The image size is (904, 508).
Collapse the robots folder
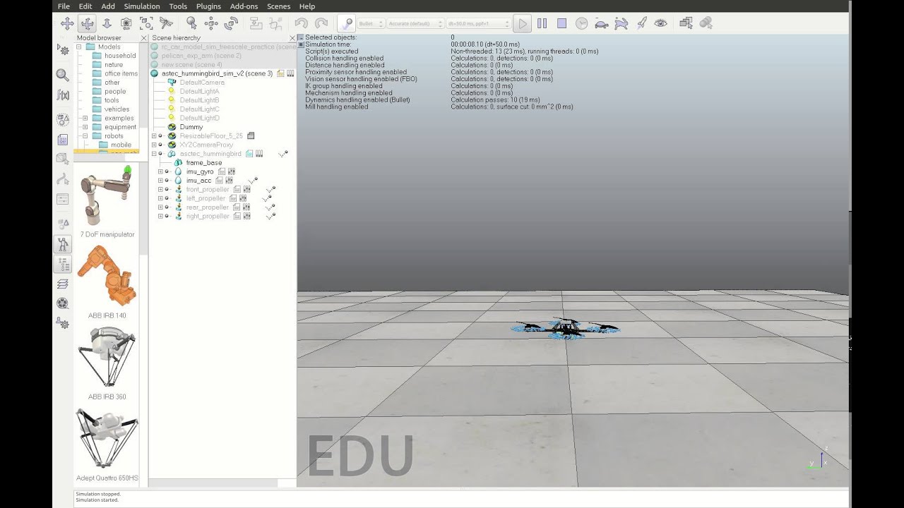[85, 136]
